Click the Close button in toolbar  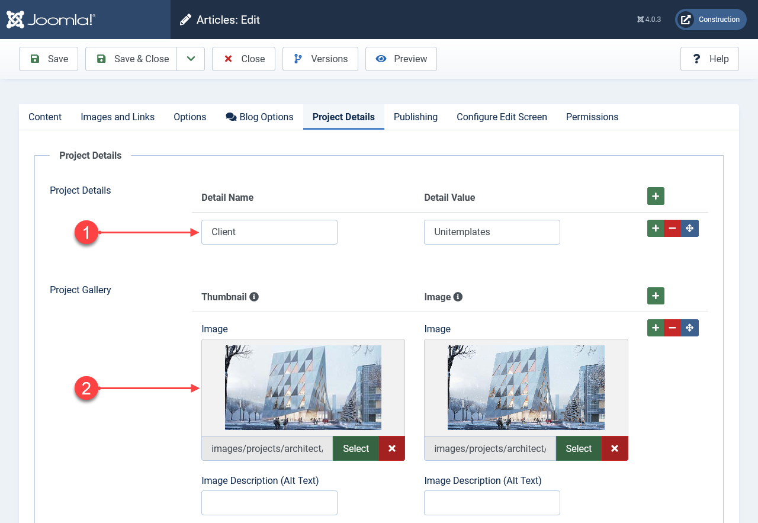[x=243, y=59]
